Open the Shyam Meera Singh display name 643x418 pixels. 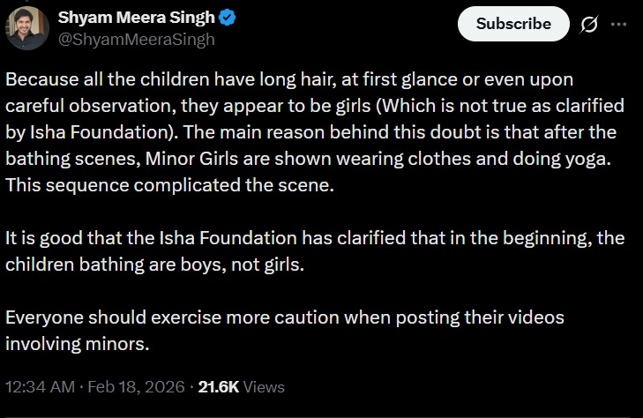pos(140,19)
